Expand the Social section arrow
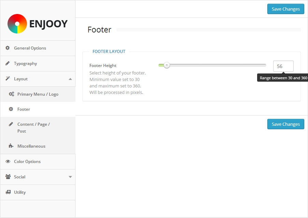Screen dimensions: 308x218 pyautogui.click(x=70, y=177)
